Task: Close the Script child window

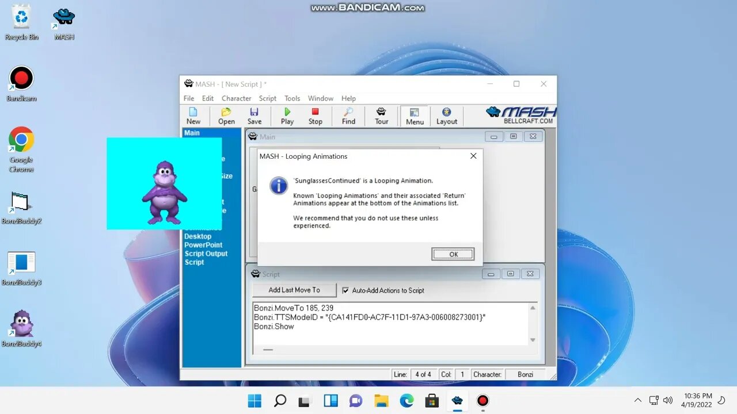Action: point(530,274)
